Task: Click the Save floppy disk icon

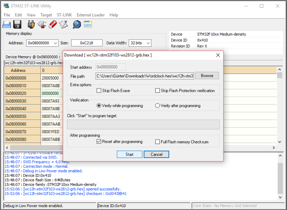Action: [x=17, y=25]
